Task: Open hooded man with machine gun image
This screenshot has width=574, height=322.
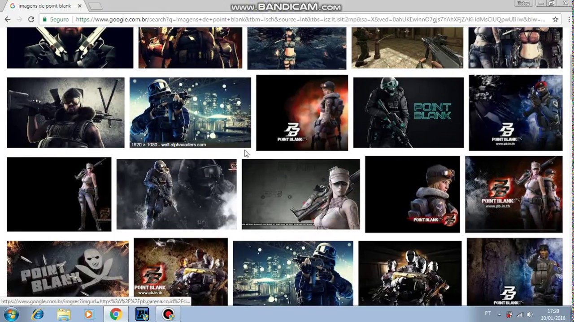Action: (65, 113)
